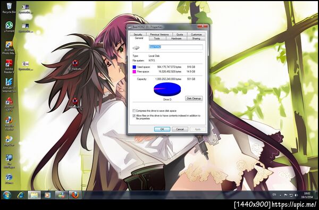319x210 pixels.
Task: Open the Hardware tab
Action: pyautogui.click(x=176, y=38)
